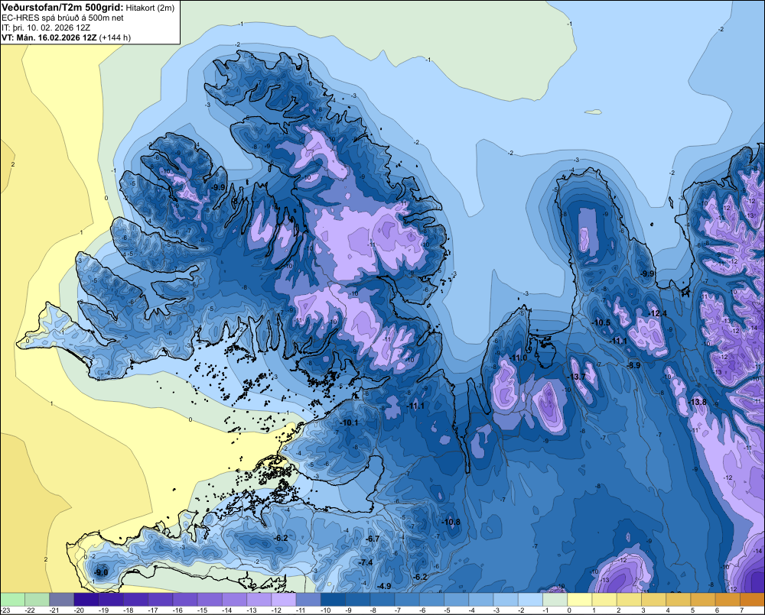
Task: Click the bold map value -10.1
Action: (350, 422)
